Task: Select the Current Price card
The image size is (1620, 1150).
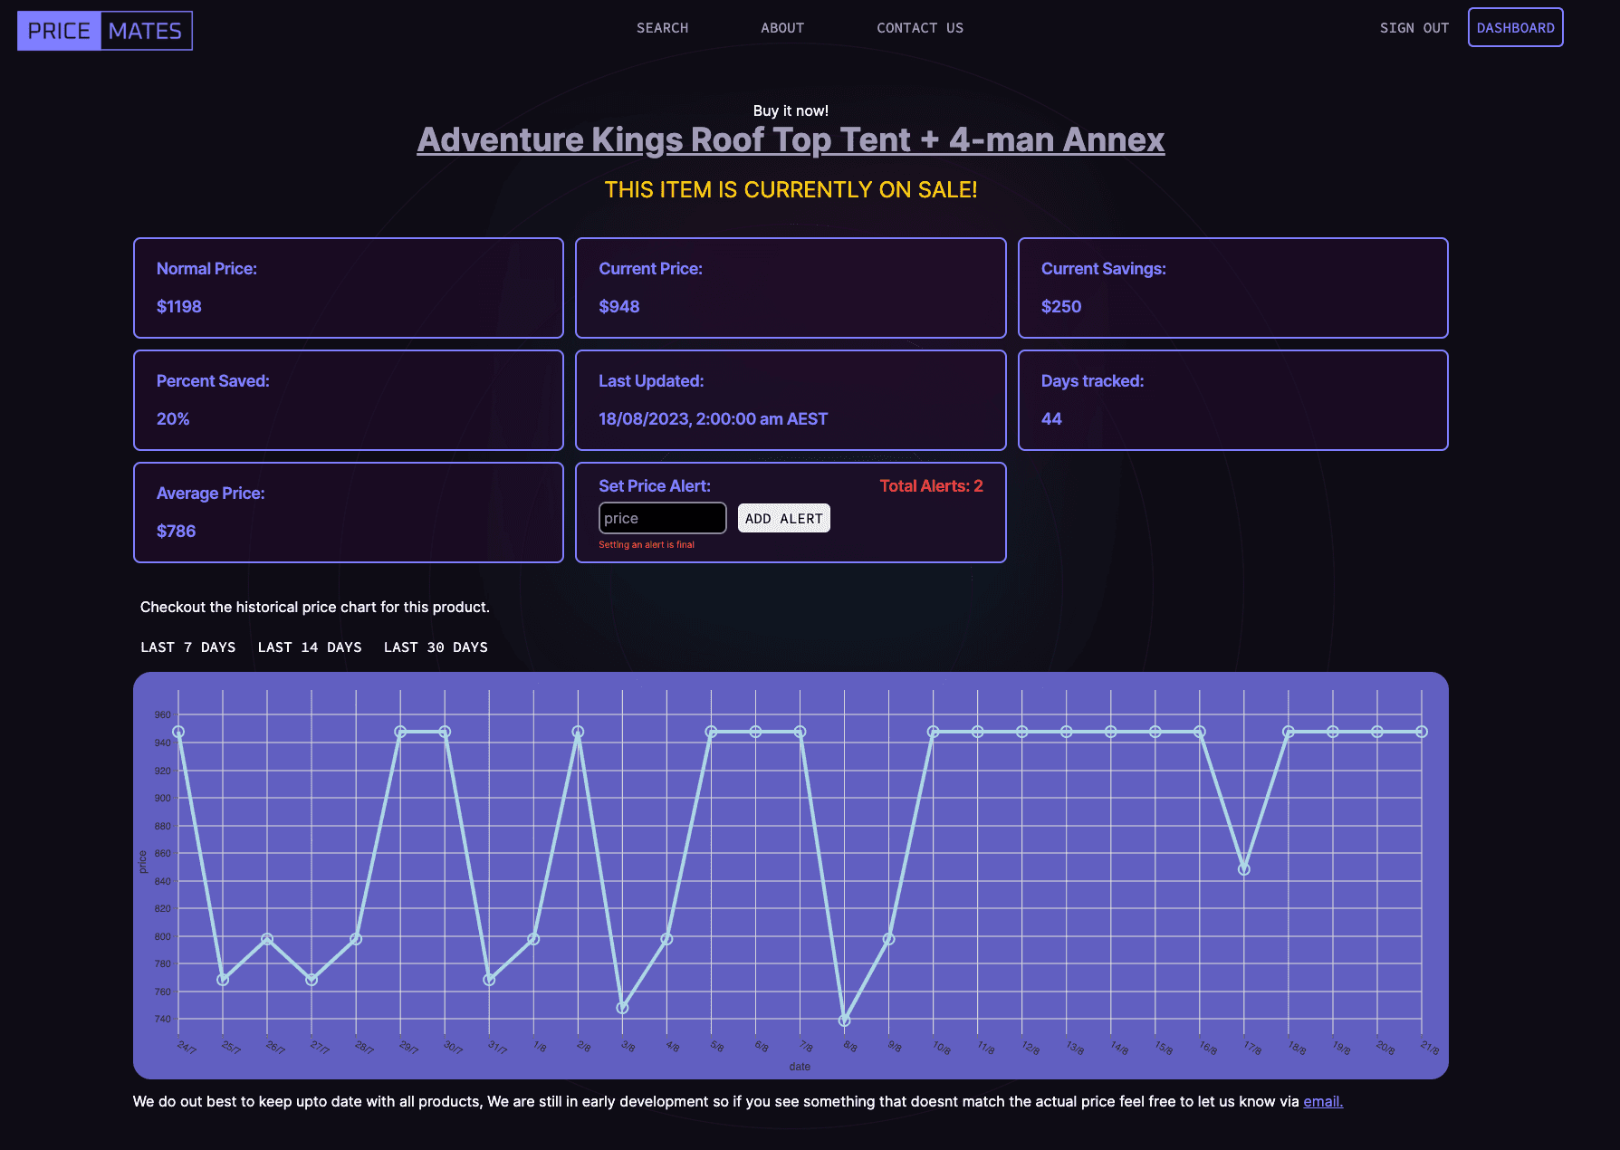Action: click(790, 287)
